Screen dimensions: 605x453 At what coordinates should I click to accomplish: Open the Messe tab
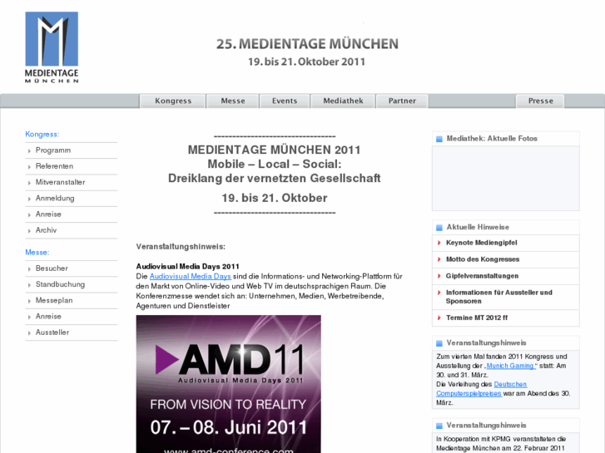[233, 101]
